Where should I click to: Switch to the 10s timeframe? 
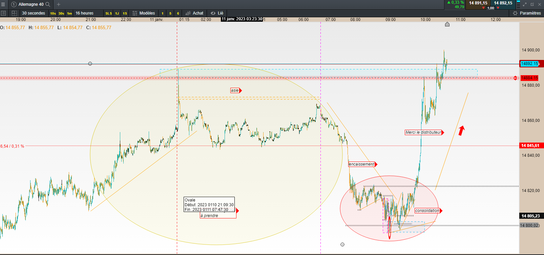(x=53, y=14)
